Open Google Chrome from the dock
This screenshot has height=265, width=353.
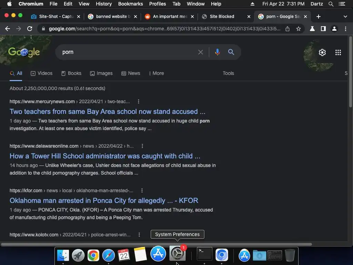(x=93, y=256)
